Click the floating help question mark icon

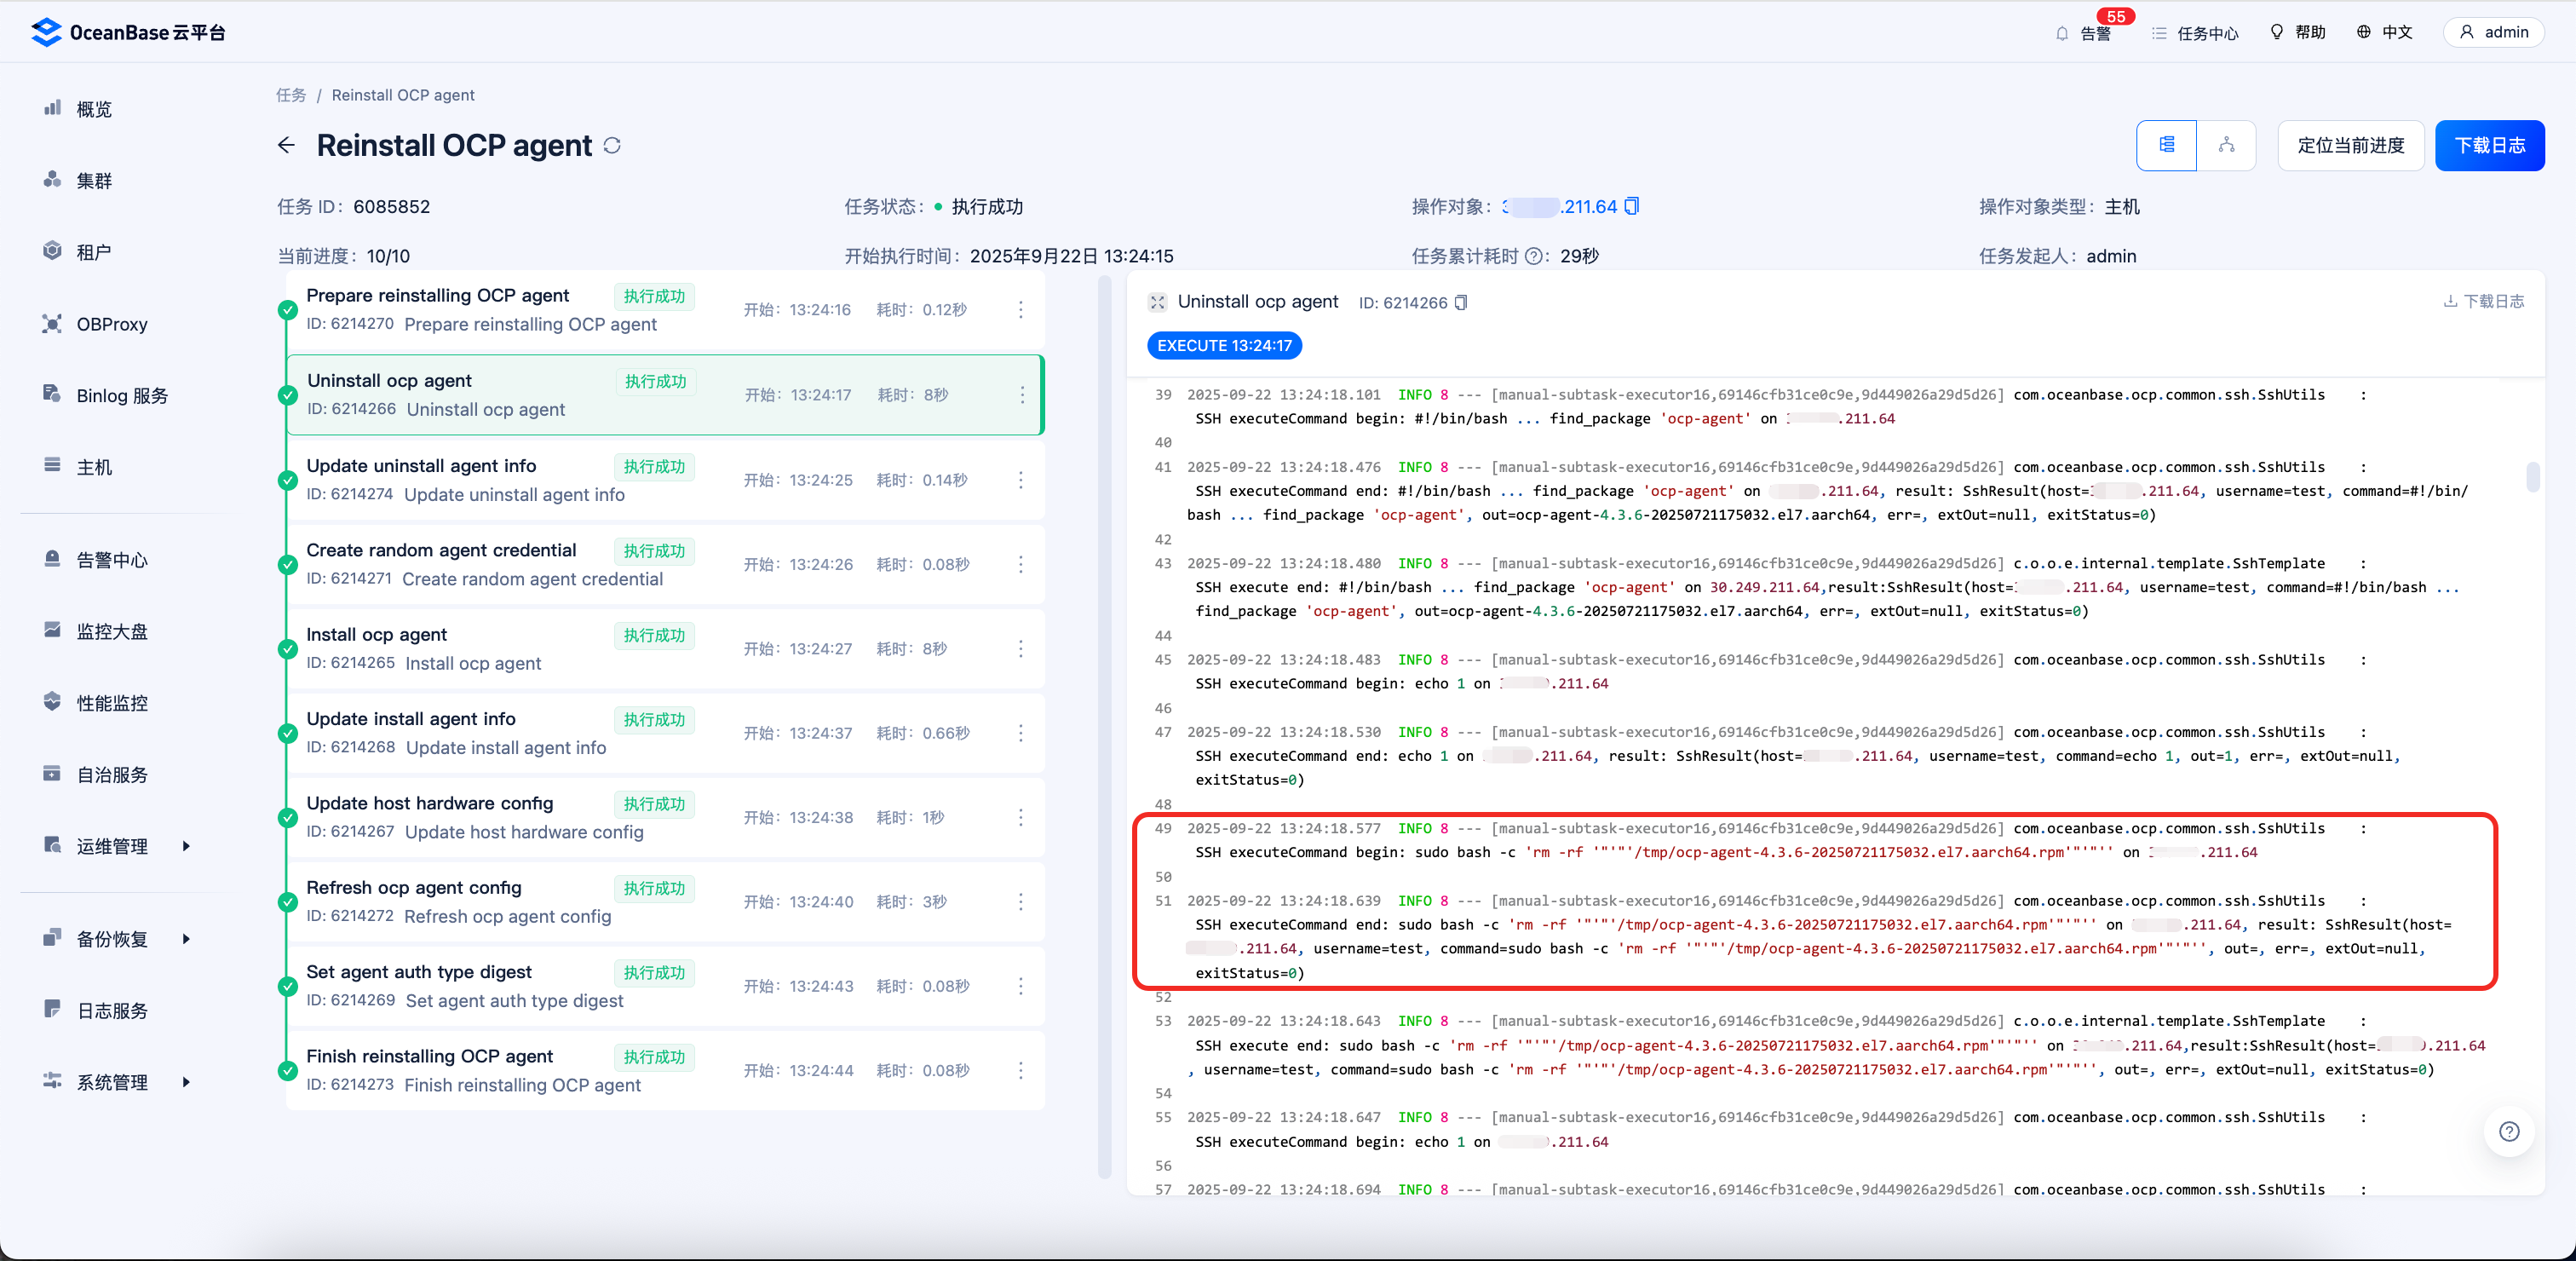coord(2509,1131)
